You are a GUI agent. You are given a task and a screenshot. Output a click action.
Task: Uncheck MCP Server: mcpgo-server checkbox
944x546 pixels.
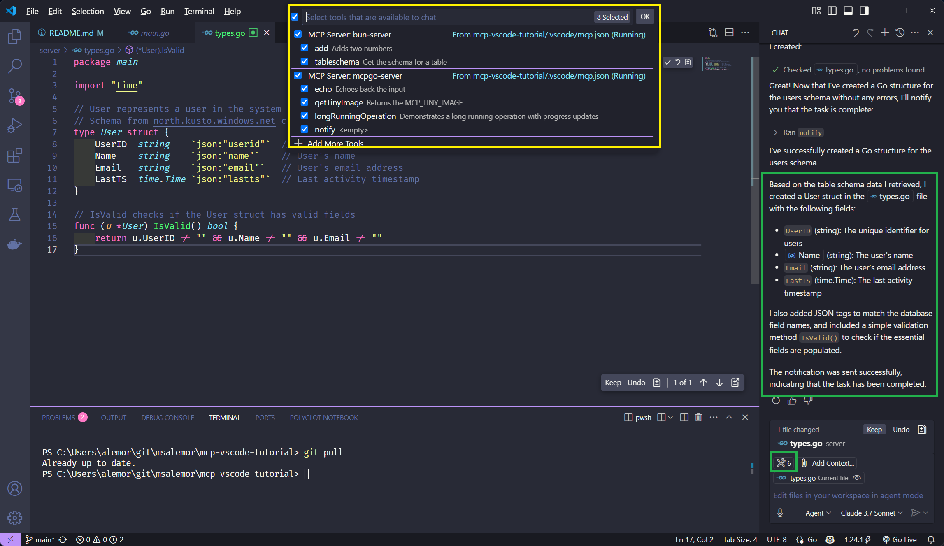[x=298, y=76]
